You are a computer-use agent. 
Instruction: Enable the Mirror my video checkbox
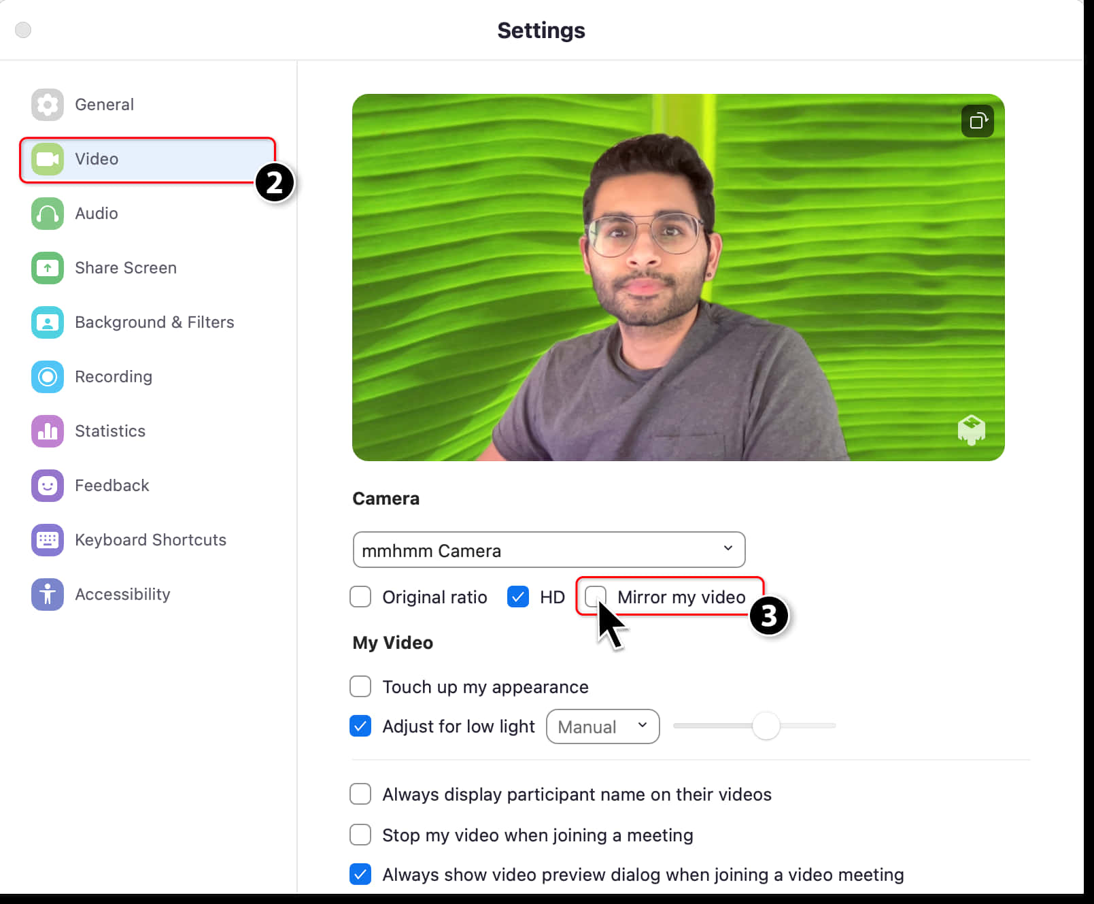coord(596,597)
